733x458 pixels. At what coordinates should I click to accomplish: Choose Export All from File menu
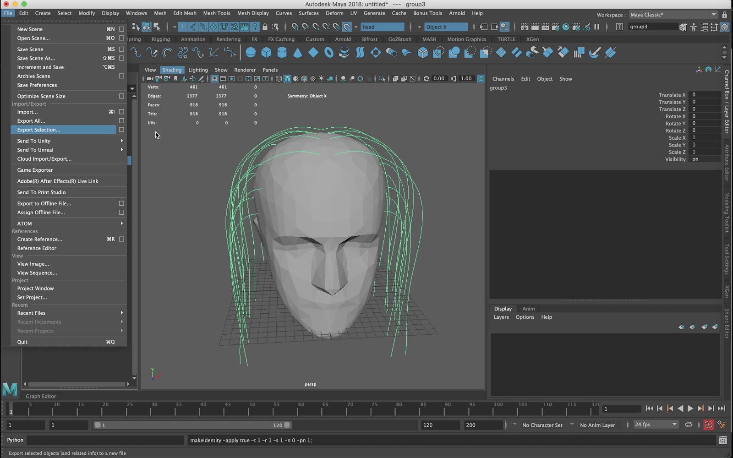[31, 121]
